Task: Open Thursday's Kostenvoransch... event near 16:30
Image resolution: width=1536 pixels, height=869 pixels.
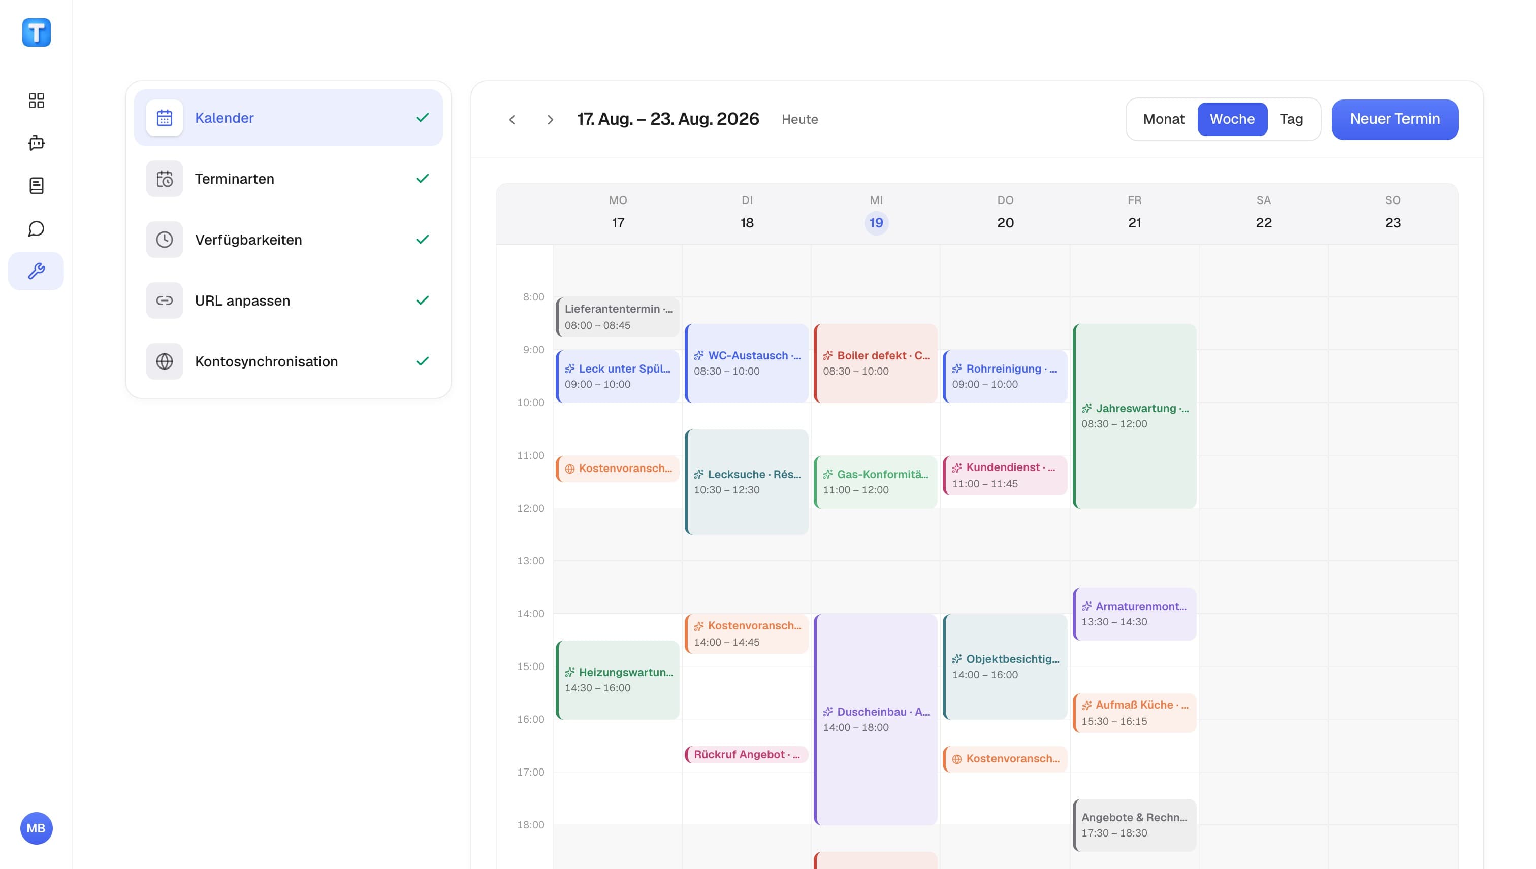Action: [1005, 758]
